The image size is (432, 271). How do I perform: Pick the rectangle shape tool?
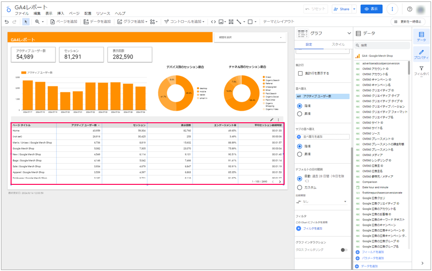[250, 22]
